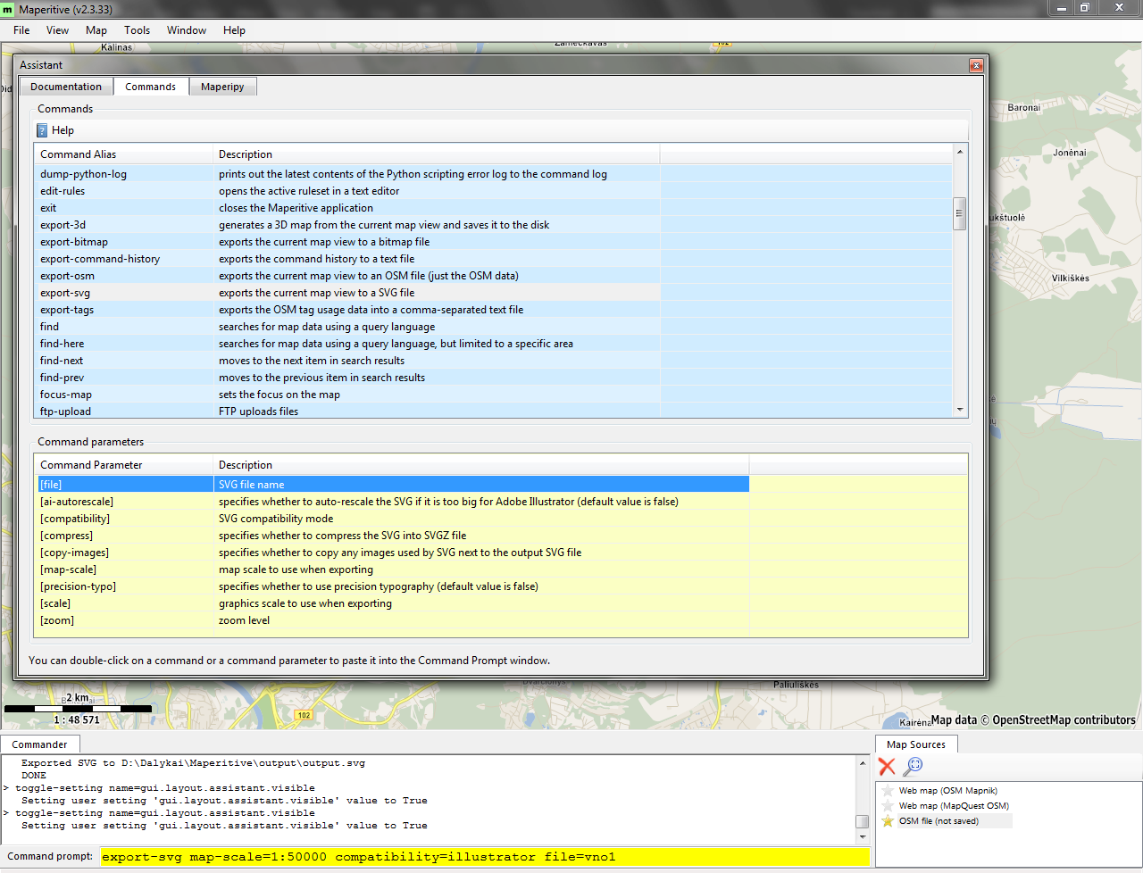Select the [ai-autorescale] parameter row
The image size is (1143, 873).
pos(501,502)
